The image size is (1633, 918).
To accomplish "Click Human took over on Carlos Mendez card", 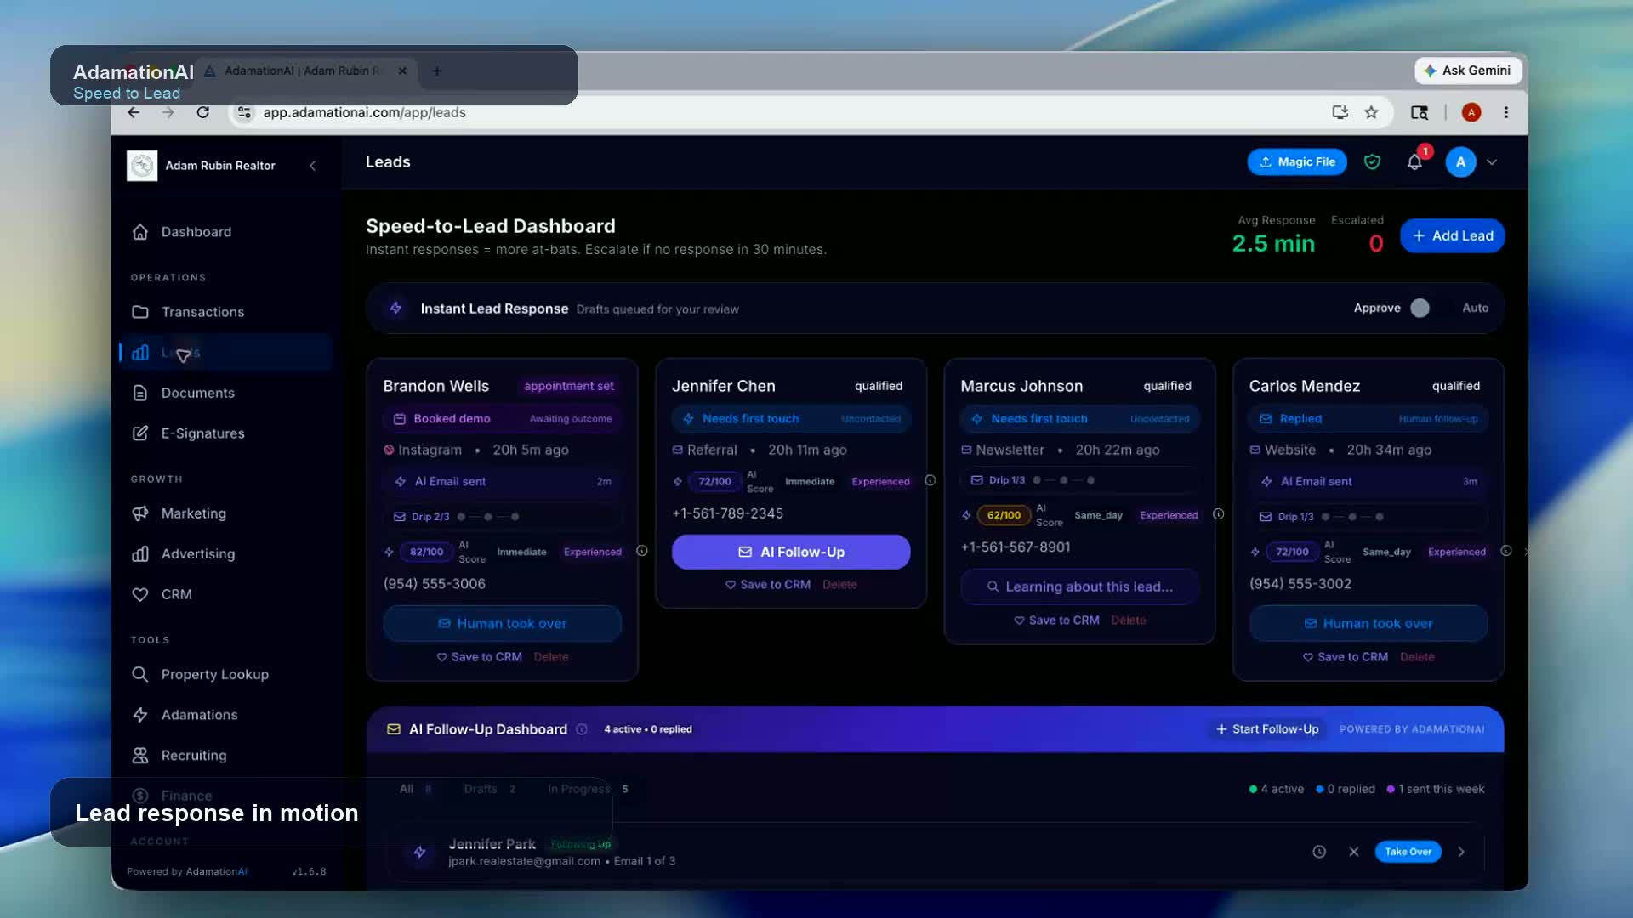I will 1368,623.
